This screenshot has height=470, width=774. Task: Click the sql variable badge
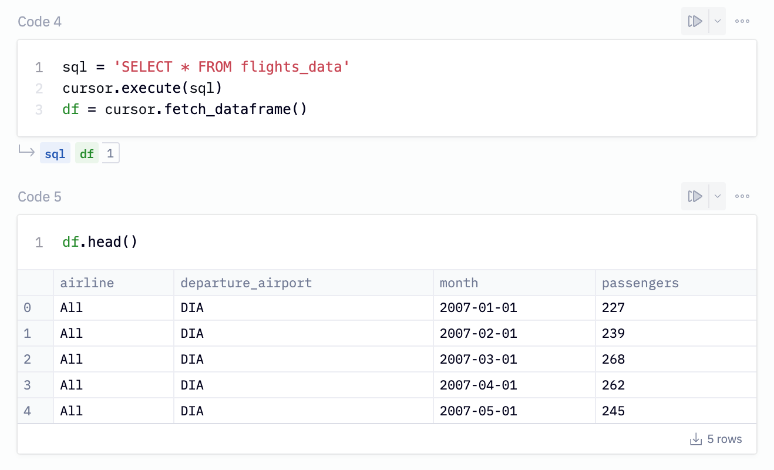pyautogui.click(x=55, y=153)
